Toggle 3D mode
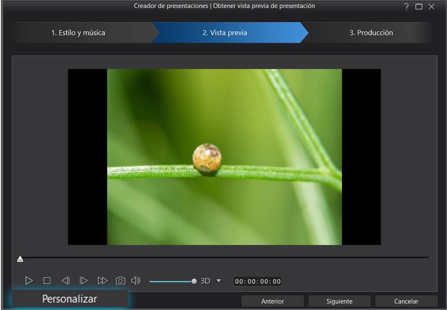 205,281
